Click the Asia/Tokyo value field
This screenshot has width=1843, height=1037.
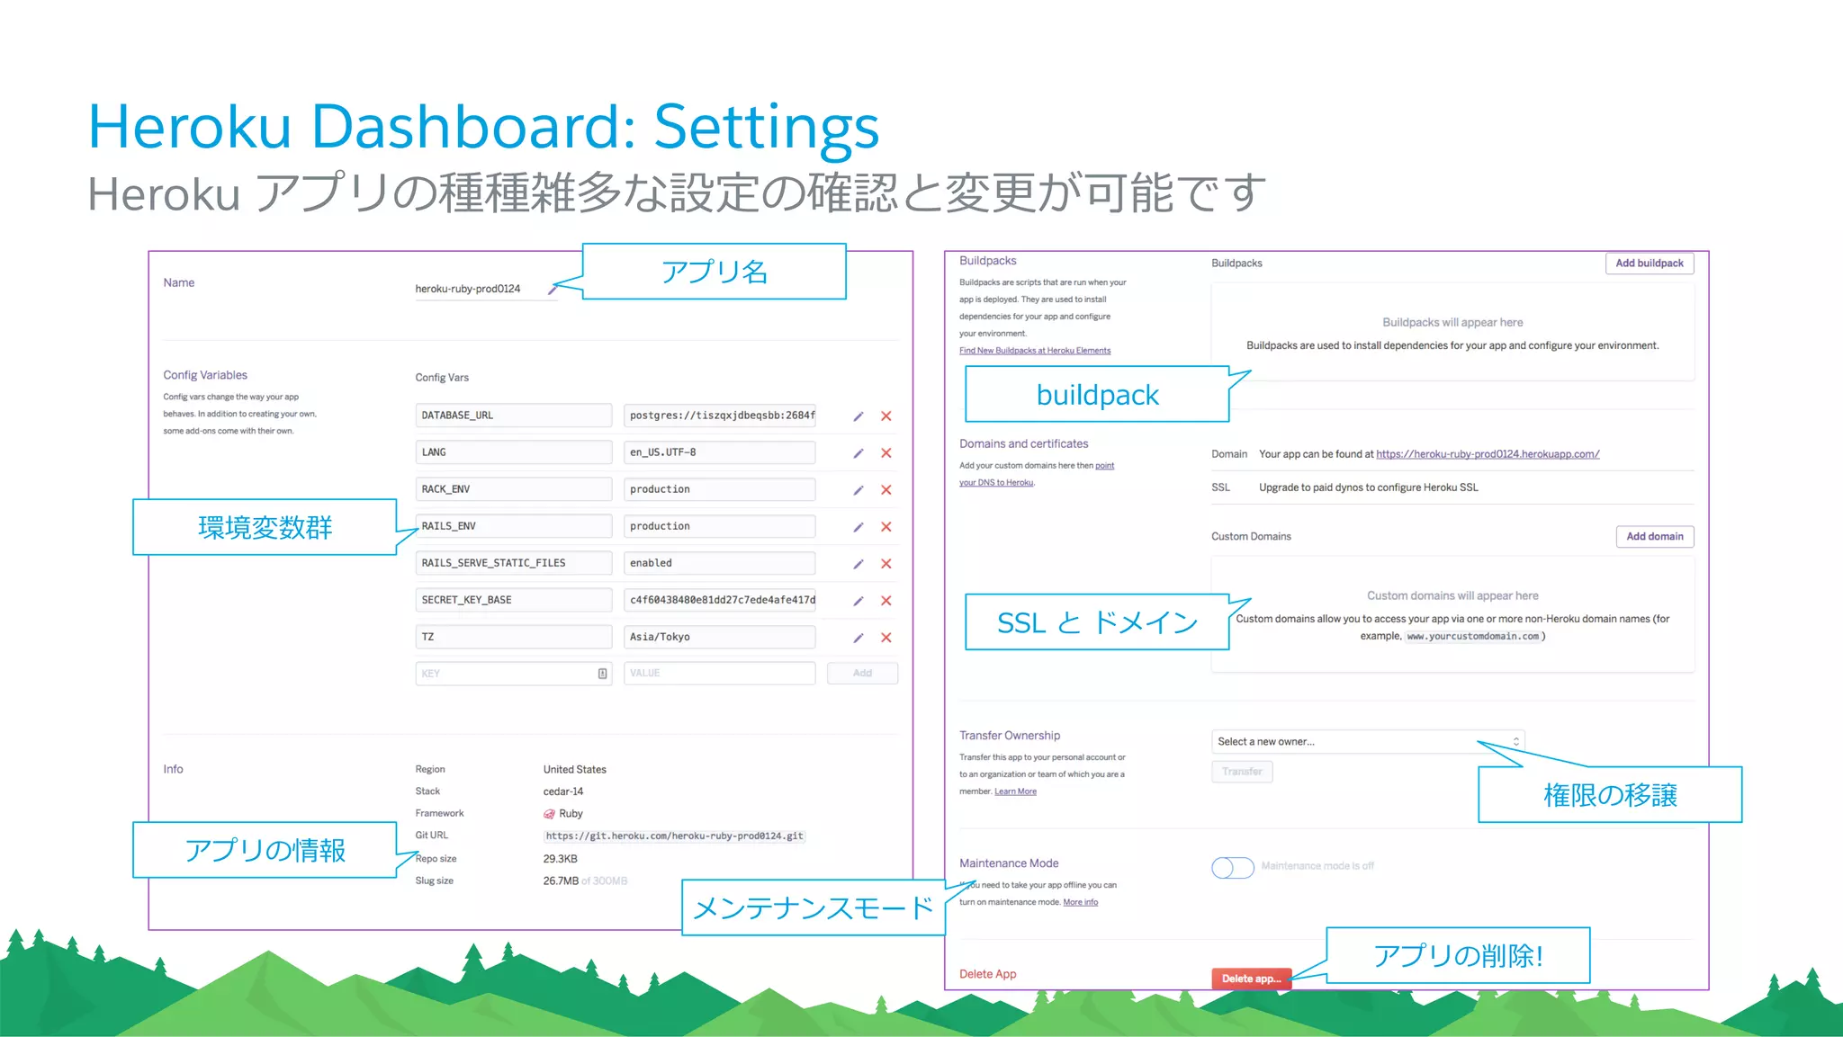(x=720, y=637)
